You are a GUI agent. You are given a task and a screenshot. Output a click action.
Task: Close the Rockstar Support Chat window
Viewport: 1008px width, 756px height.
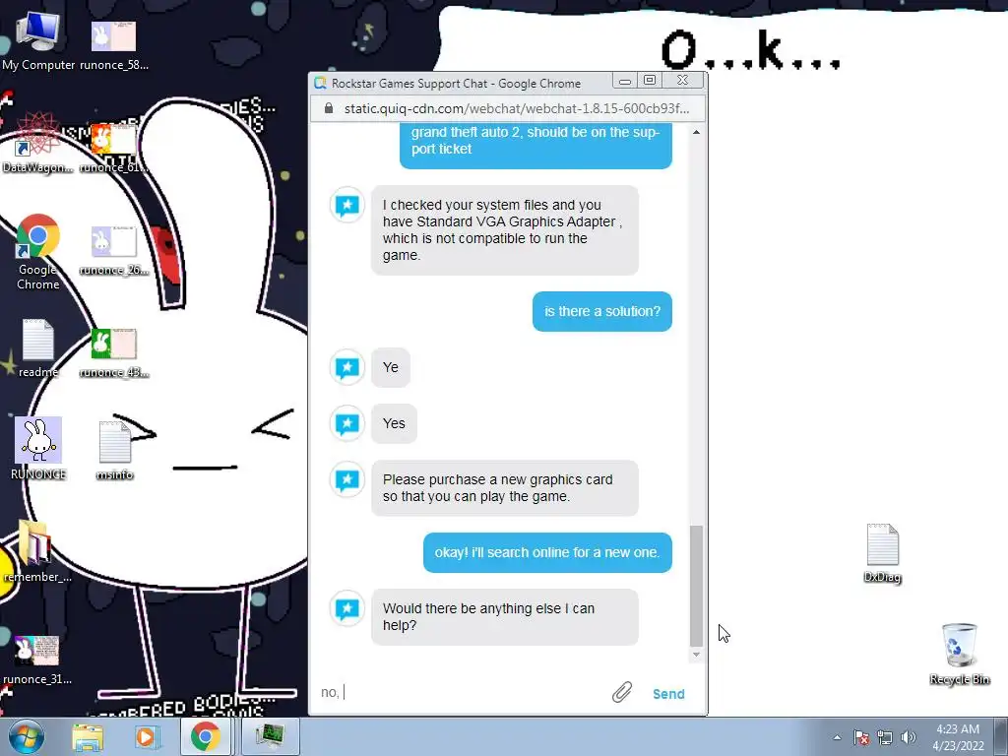coord(683,81)
